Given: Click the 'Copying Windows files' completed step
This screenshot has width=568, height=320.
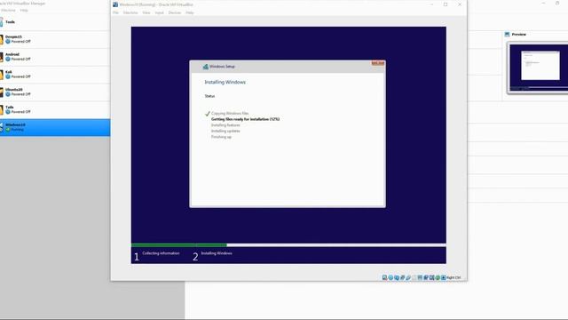Looking at the screenshot, I should tap(230, 113).
